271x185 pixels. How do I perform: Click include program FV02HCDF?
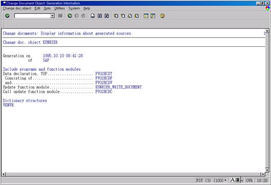tap(104, 78)
